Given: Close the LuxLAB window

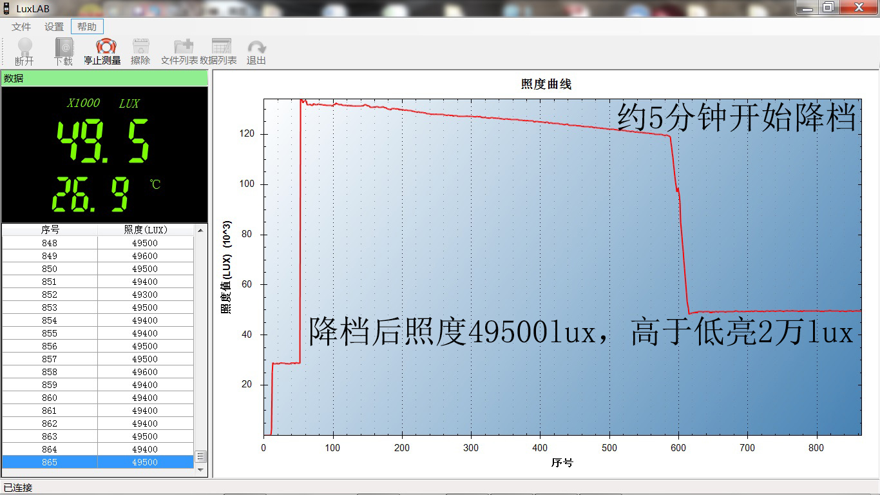Looking at the screenshot, I should coord(858,7).
